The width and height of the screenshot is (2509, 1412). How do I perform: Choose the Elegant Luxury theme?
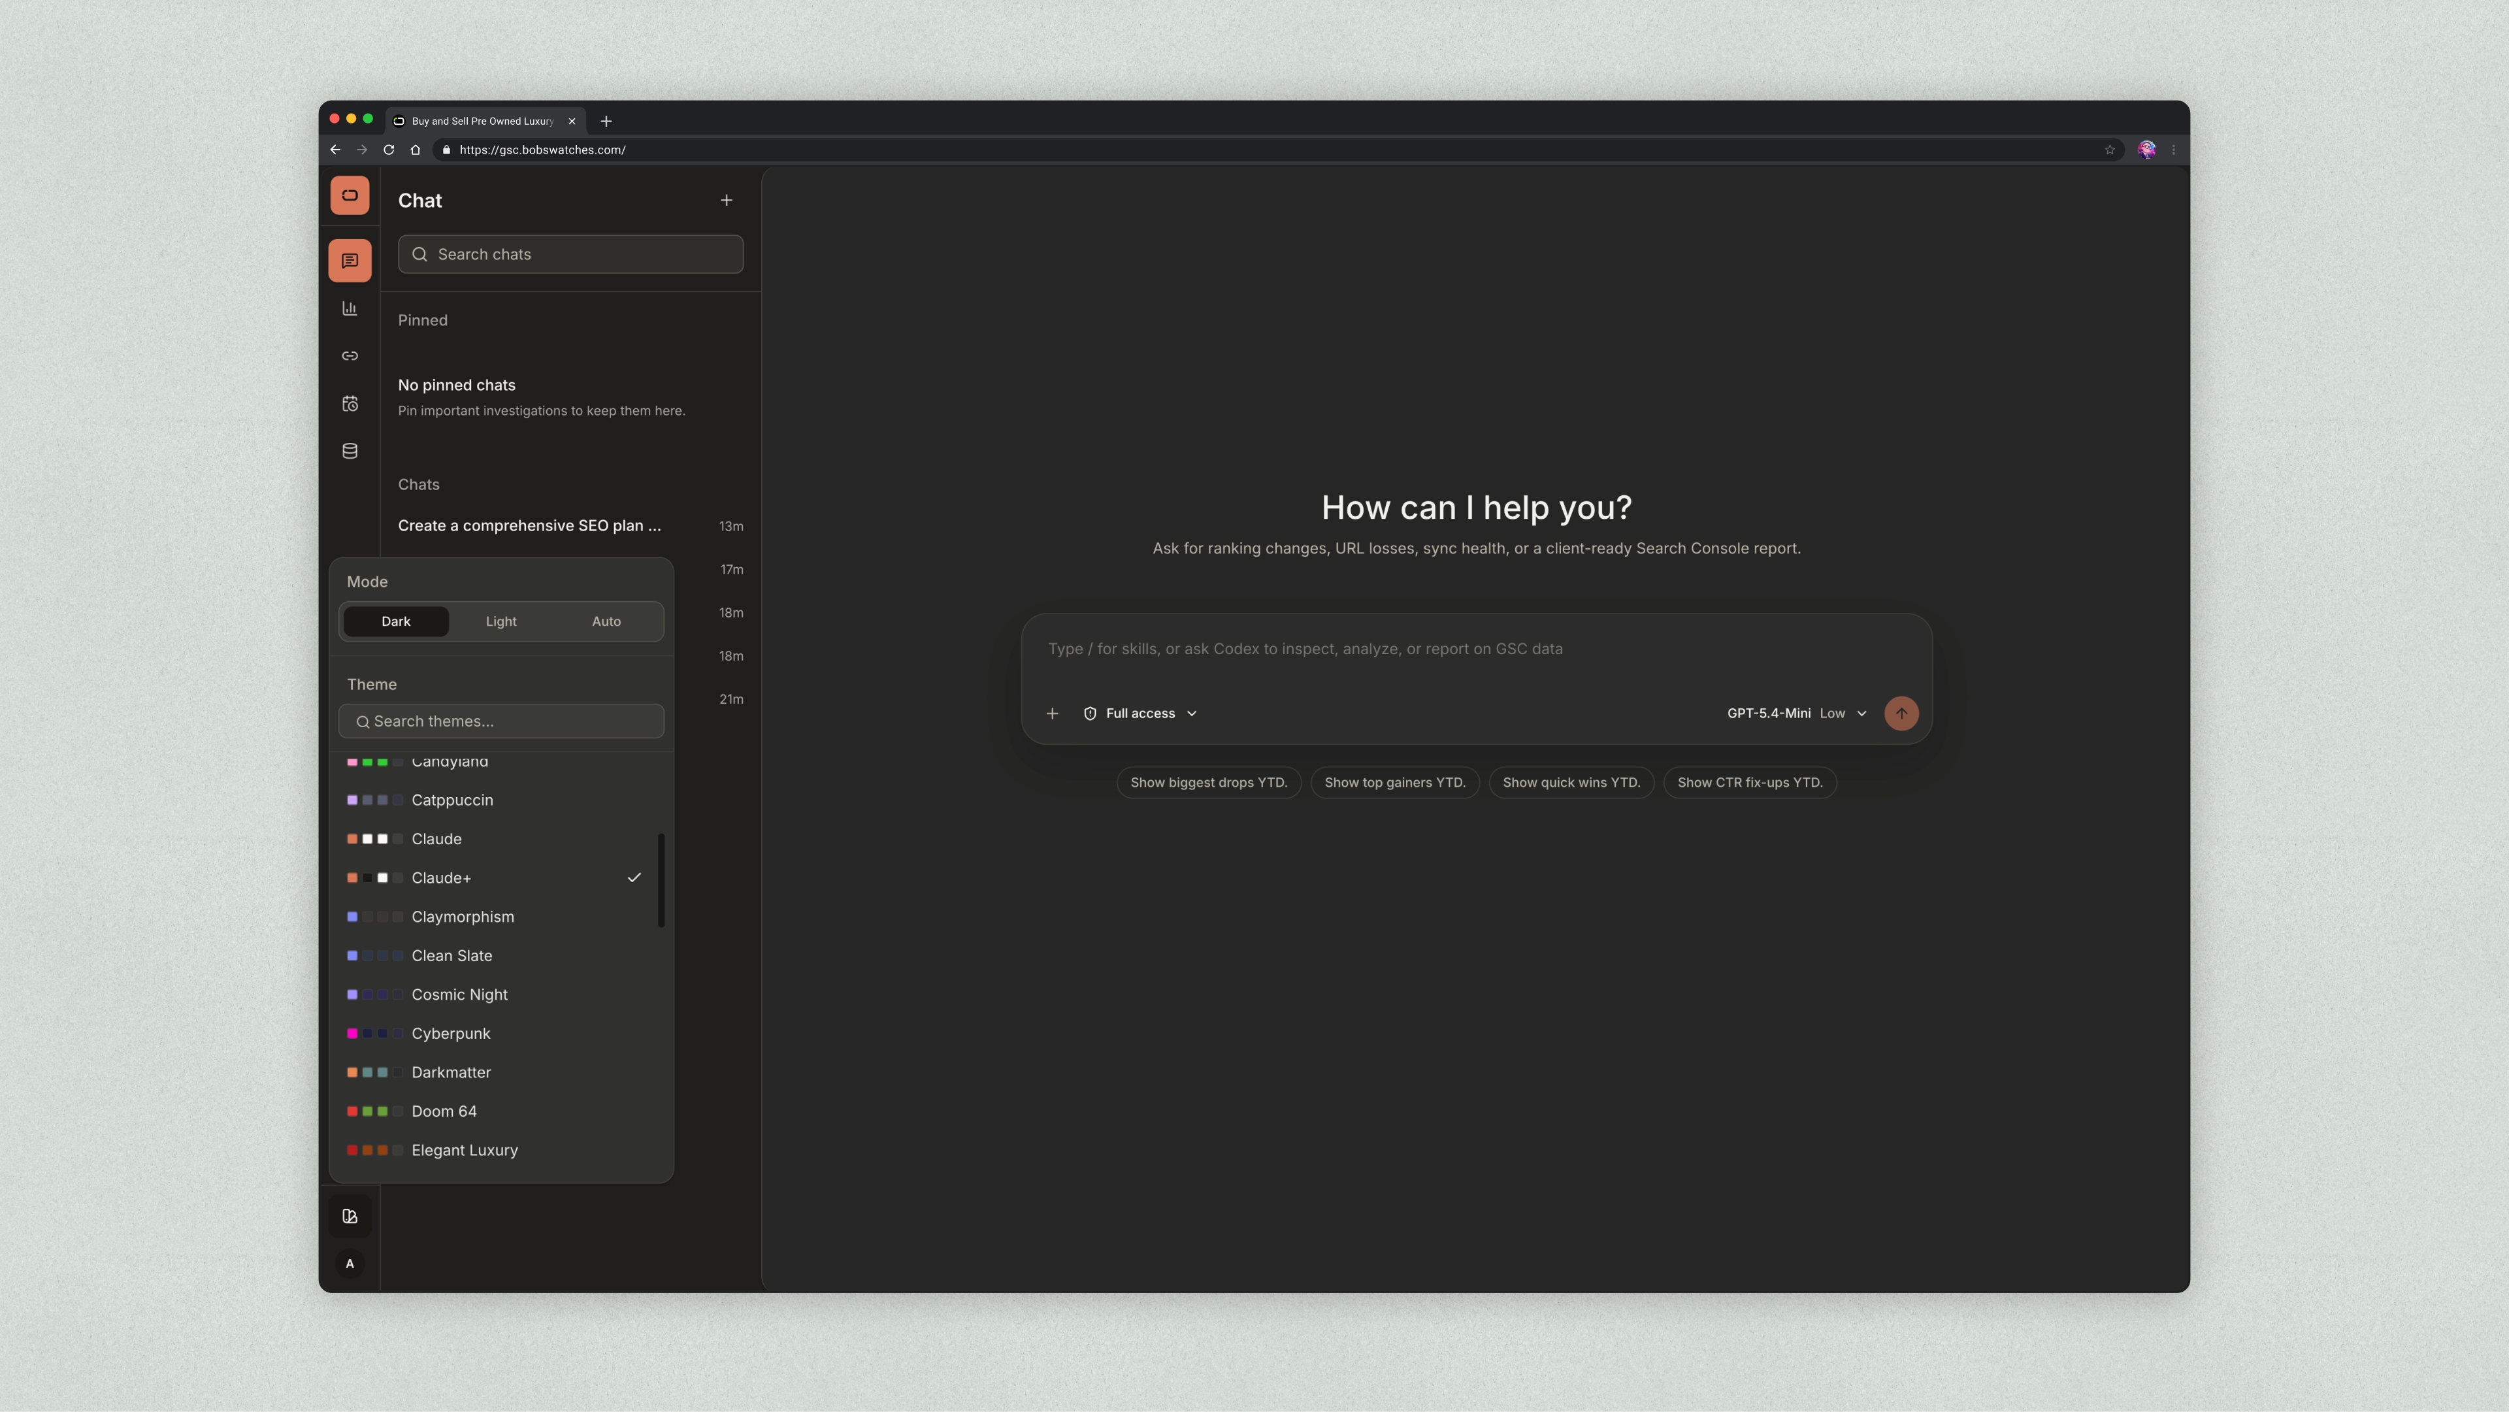pyautogui.click(x=500, y=1151)
